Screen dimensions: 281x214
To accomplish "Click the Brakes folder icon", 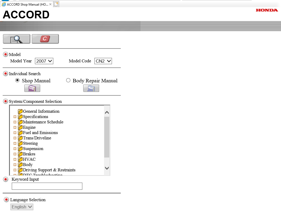I will click(20, 154).
